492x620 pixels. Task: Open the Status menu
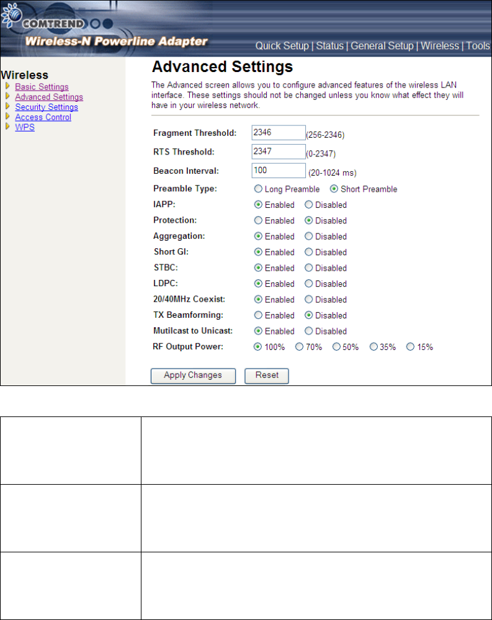pos(329,46)
